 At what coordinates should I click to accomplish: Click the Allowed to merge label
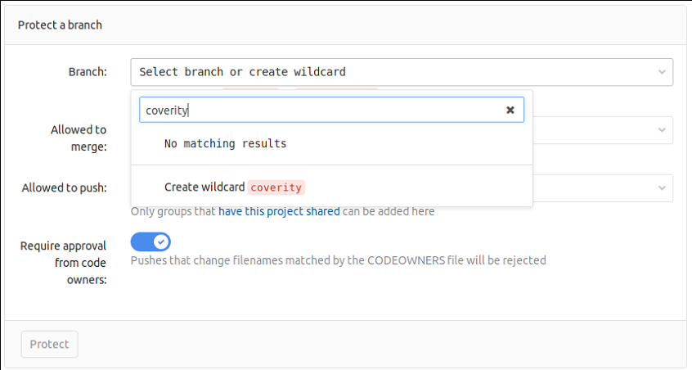point(79,138)
